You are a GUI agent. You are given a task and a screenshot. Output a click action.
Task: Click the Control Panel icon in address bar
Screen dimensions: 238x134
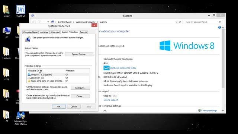(53, 22)
